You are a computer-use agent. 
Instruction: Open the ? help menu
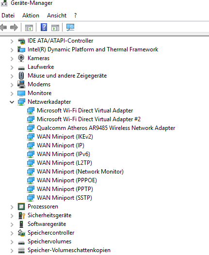(75, 16)
